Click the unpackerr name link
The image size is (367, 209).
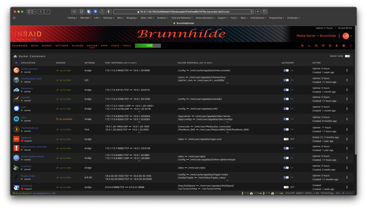[x=26, y=166]
